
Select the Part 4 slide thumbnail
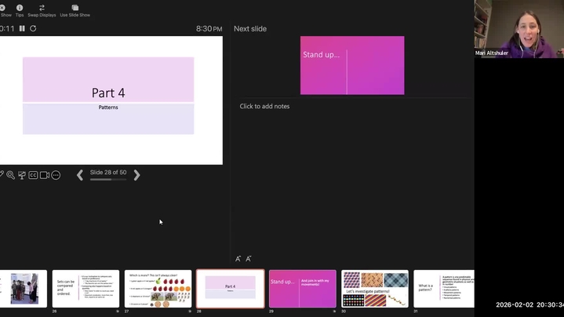[x=230, y=289]
